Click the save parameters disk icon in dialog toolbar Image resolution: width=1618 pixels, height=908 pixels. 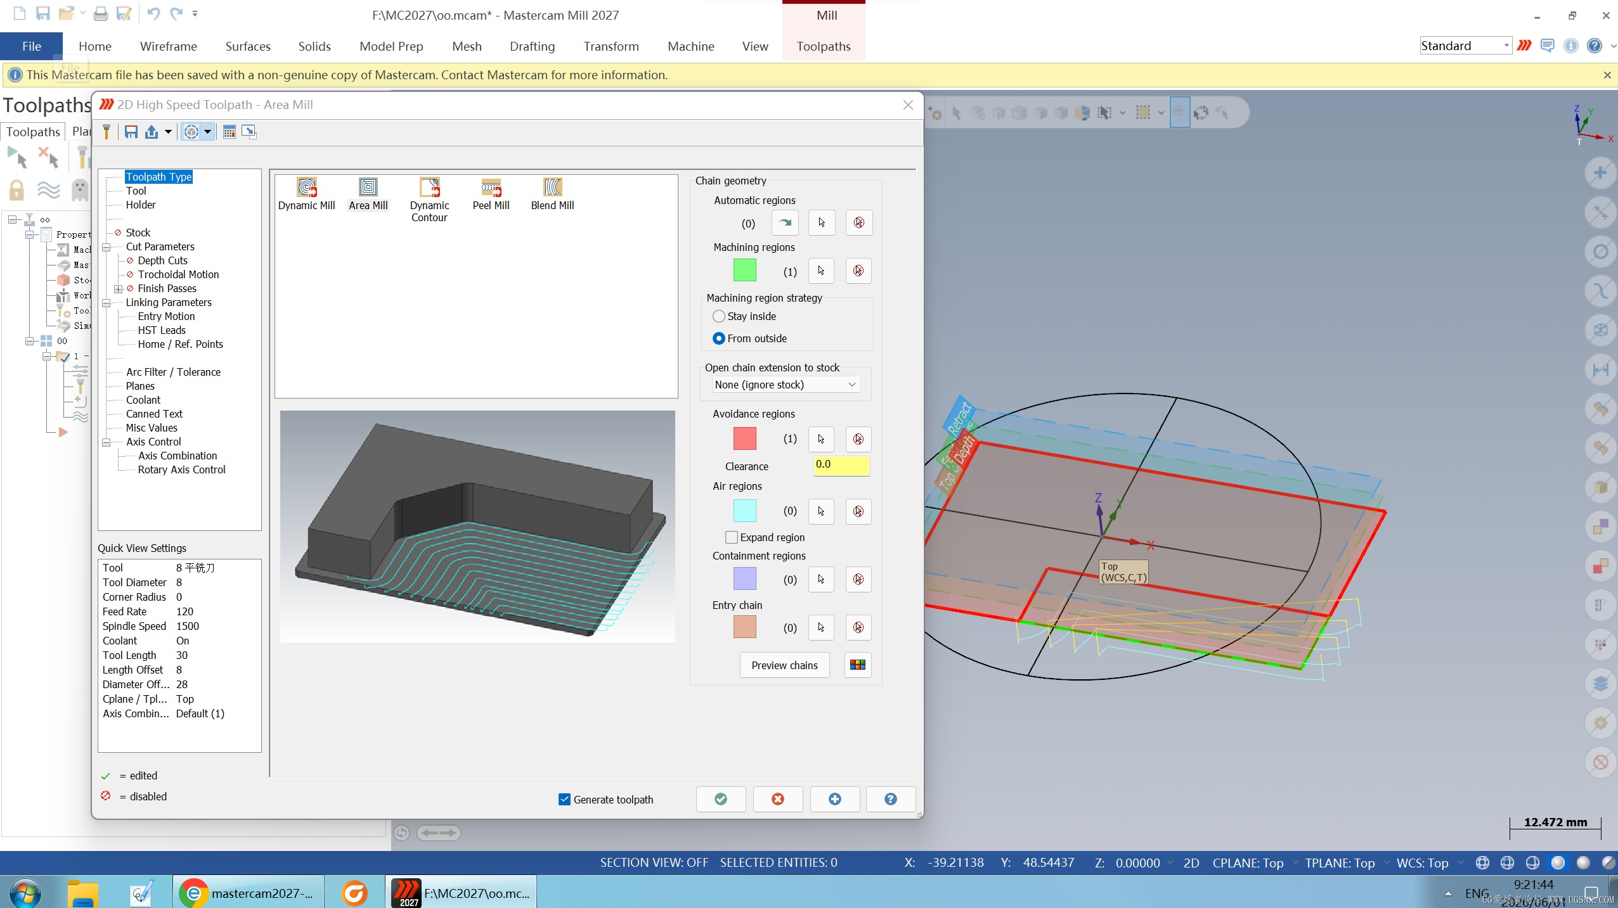tap(131, 132)
